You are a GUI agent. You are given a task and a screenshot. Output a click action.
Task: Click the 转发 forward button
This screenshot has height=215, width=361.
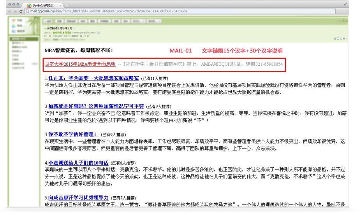[83, 21]
